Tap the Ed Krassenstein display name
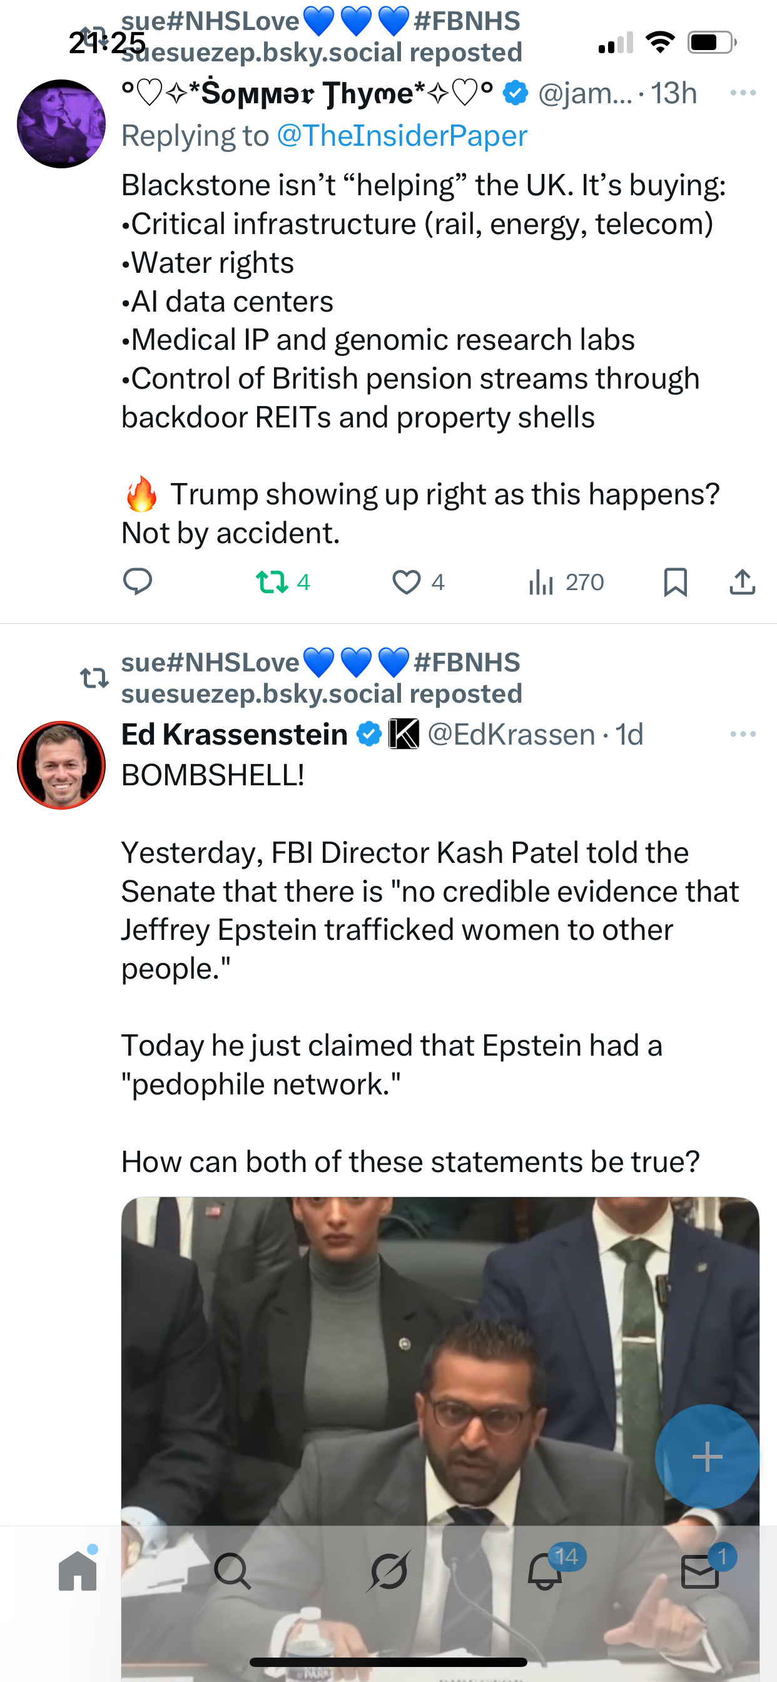This screenshot has height=1682, width=777. pos(235,735)
